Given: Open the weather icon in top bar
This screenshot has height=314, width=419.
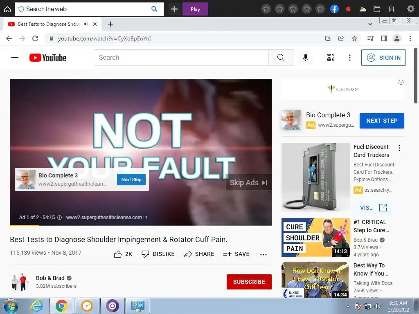Looking at the screenshot, I should coord(363,9).
